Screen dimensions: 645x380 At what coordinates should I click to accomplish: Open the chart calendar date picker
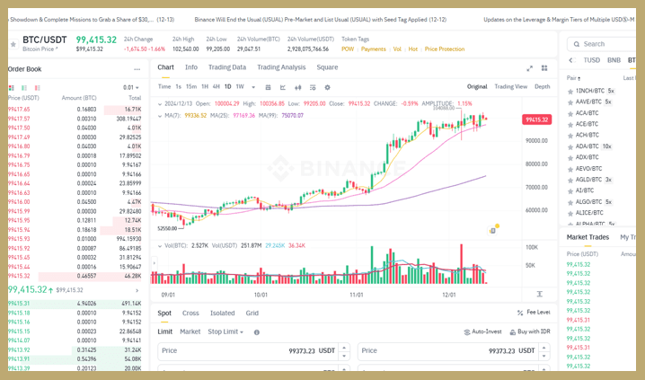[268, 87]
